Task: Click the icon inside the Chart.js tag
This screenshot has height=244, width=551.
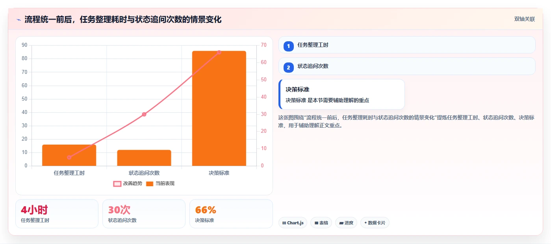Action: [x=284, y=223]
